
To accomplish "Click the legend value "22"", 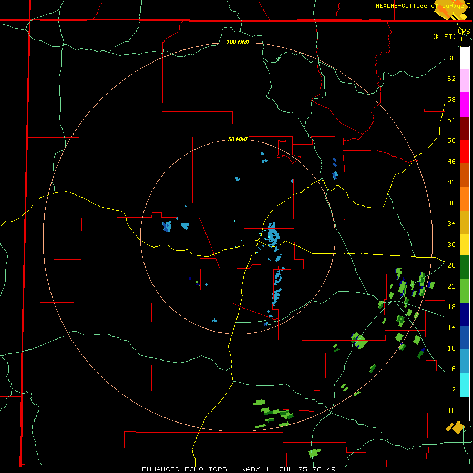I will coord(451,286).
